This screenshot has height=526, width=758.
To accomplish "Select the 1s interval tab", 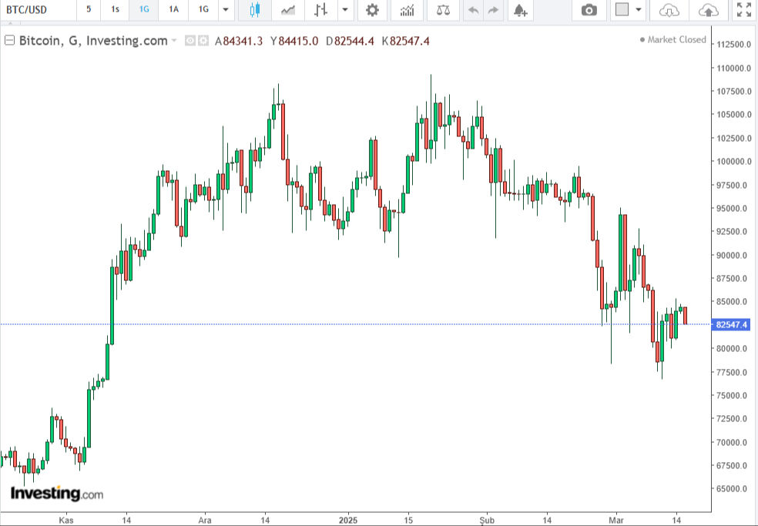I will coord(115,10).
